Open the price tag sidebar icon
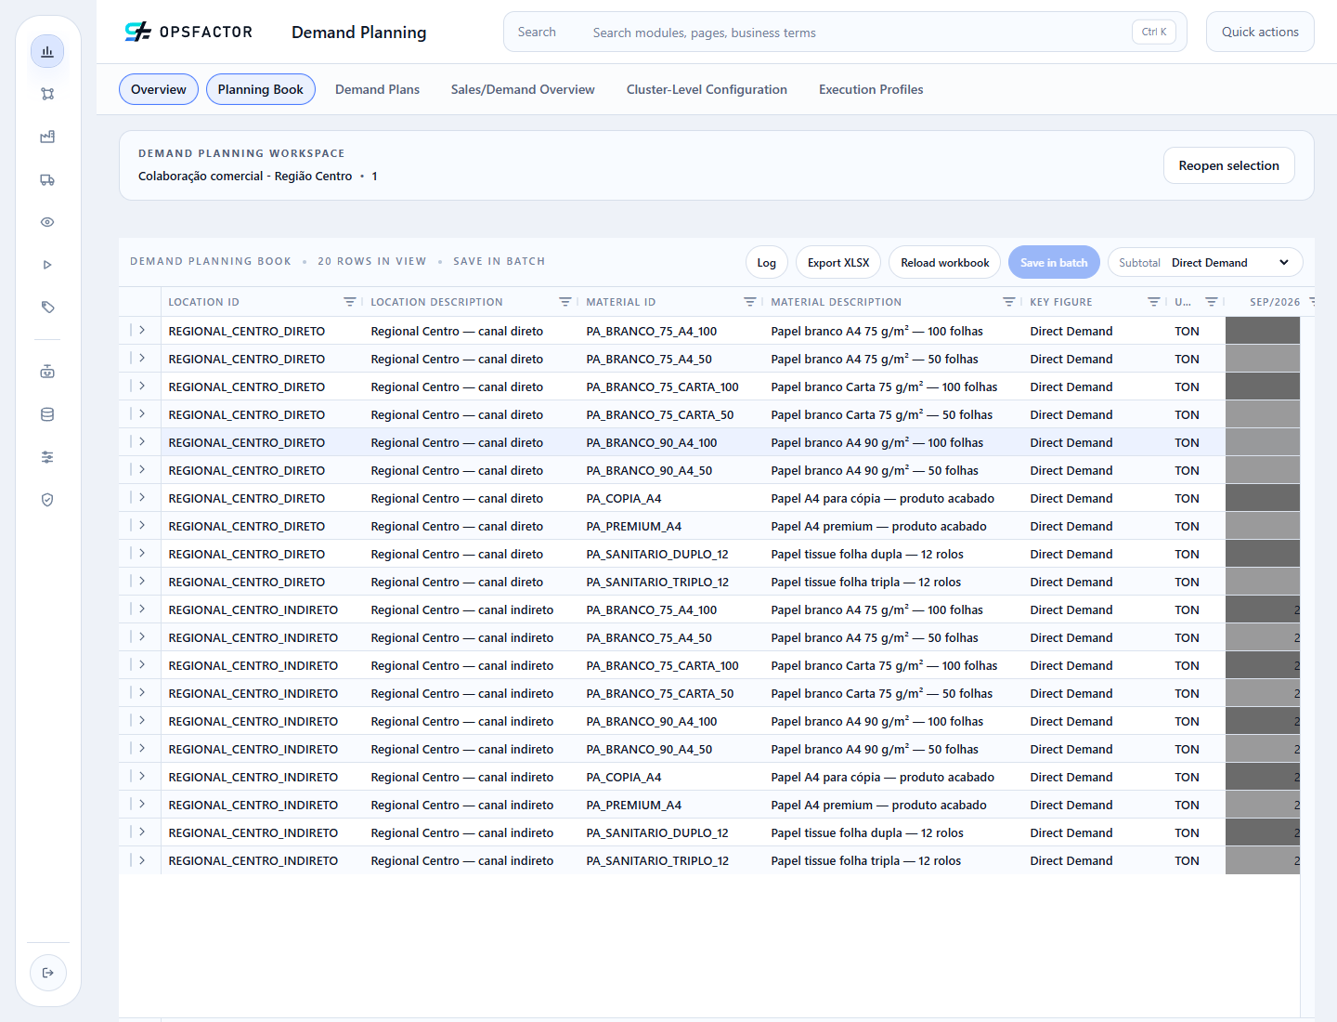The width and height of the screenshot is (1337, 1022). coord(47,308)
